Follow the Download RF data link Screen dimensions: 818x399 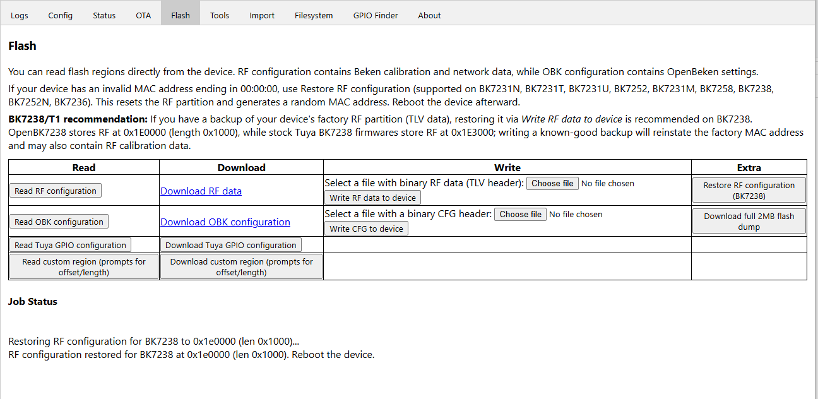tap(201, 191)
